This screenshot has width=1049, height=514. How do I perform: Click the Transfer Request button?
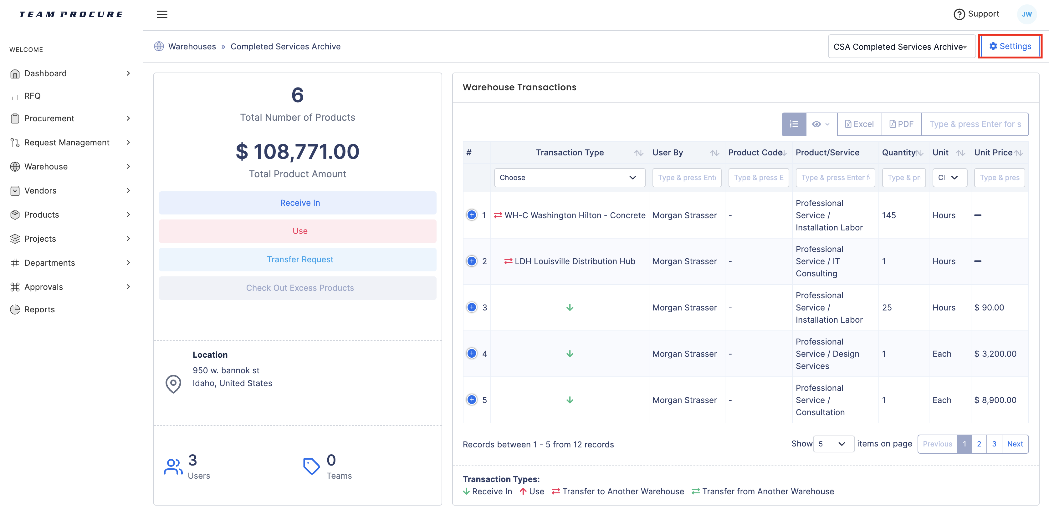pyautogui.click(x=297, y=260)
